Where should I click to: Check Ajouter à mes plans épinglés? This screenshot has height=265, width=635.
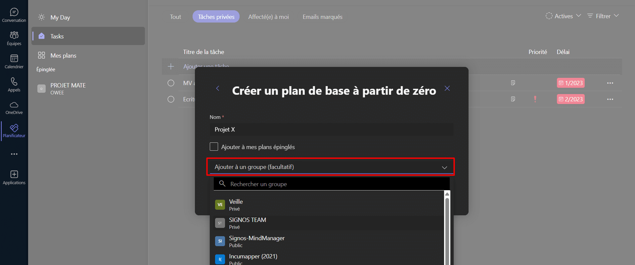(x=214, y=147)
